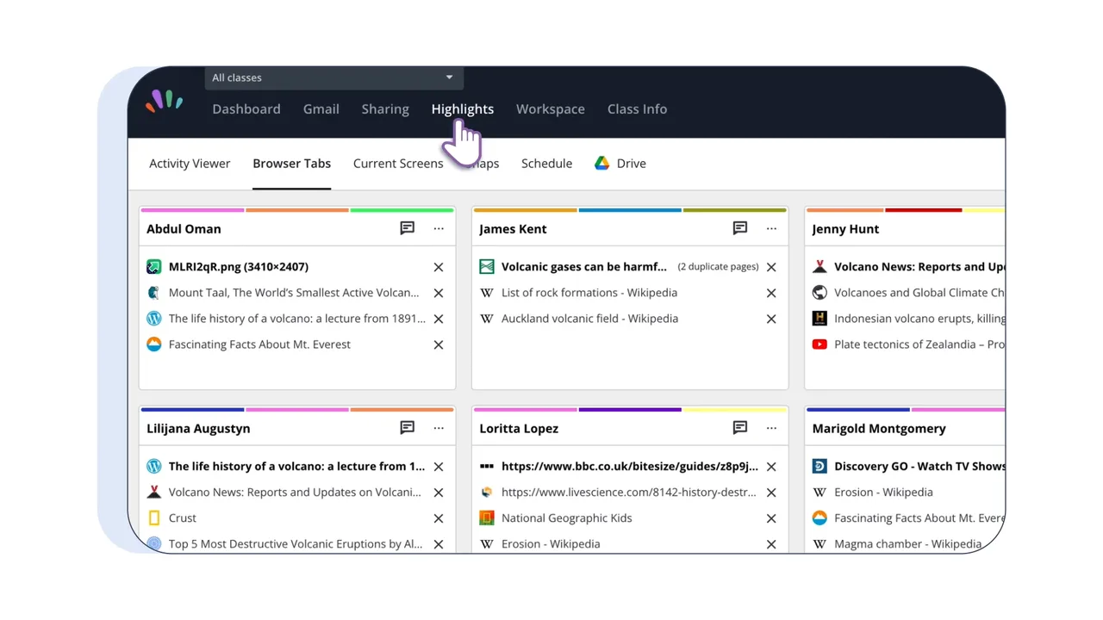This screenshot has height=620, width=1103.
Task: Click the pink color bar above Abdul Oman
Action: coord(193,210)
